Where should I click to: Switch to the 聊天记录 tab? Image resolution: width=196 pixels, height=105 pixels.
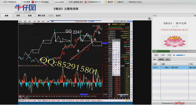(x=41, y=15)
